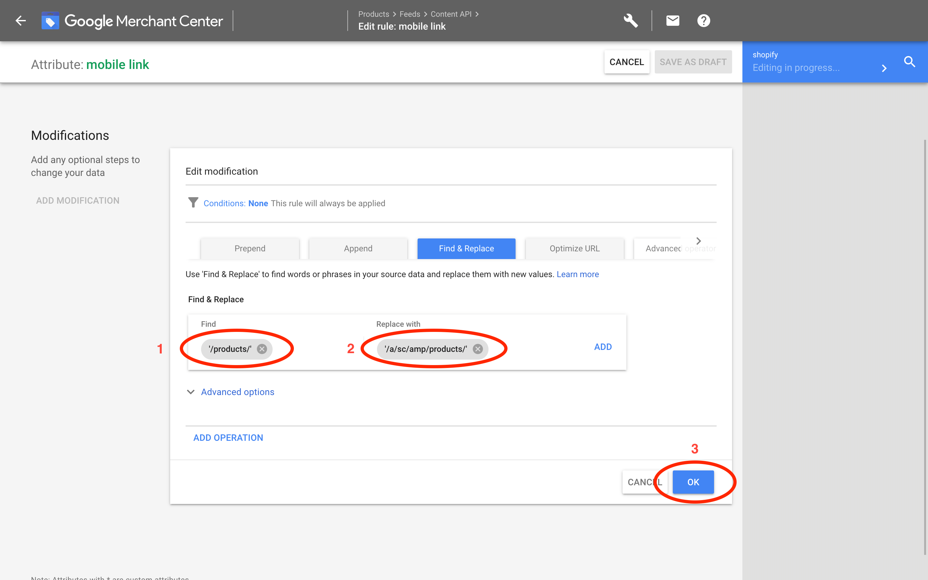The width and height of the screenshot is (928, 580).
Task: Remove the '/a/sc/amp/products/' replace chip
Action: click(478, 349)
